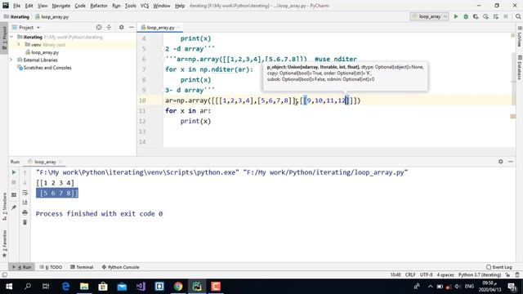The image size is (523, 294).
Task: Toggle read-only lock icon in status bar
Action: coord(507,274)
